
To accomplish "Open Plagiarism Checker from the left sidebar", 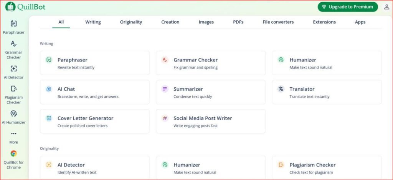I will [14, 95].
